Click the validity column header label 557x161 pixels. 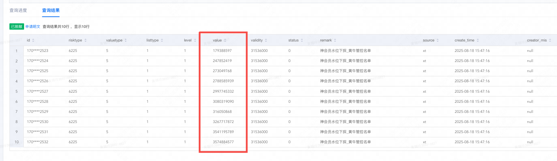pos(257,40)
